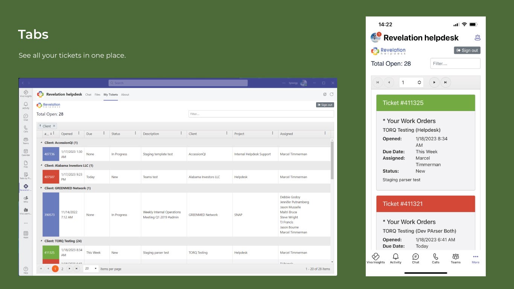Go to page 2 in desktop pager
This screenshot has height=289, width=514.
62,269
